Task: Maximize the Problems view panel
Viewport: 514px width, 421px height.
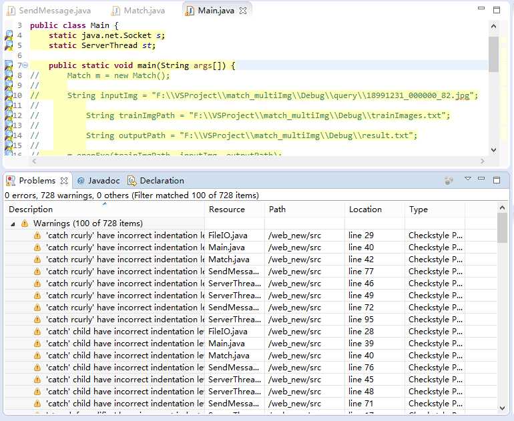Action: click(x=497, y=180)
